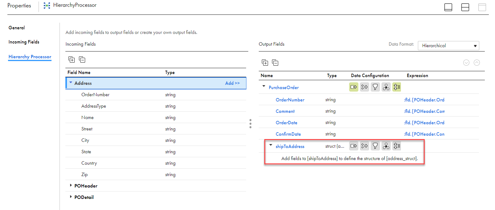Select the Name incoming field row

(156, 117)
